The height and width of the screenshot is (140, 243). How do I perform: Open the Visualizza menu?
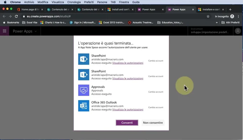pyautogui.click(x=58, y=2)
